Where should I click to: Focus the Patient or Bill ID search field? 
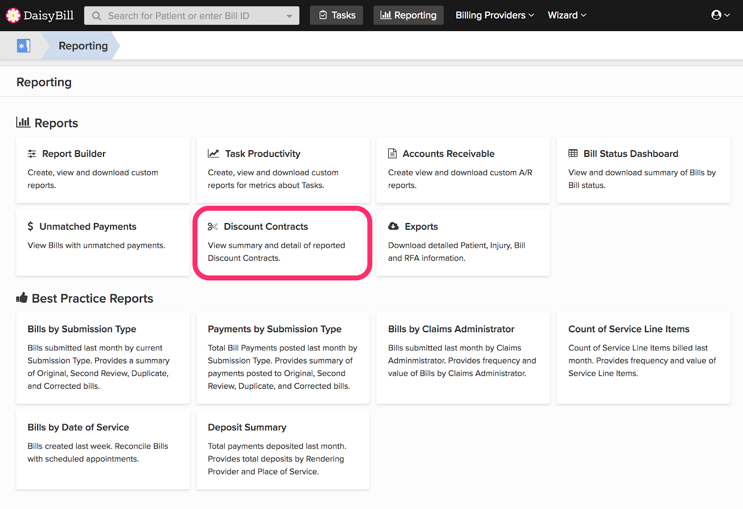192,16
